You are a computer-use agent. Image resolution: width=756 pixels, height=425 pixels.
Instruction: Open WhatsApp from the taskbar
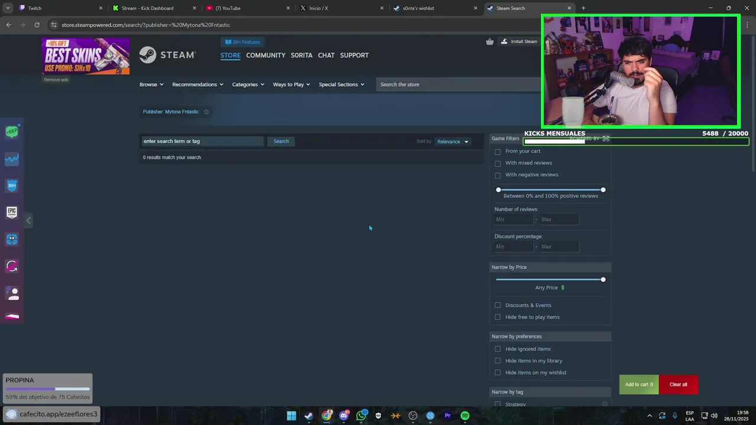coord(361,416)
